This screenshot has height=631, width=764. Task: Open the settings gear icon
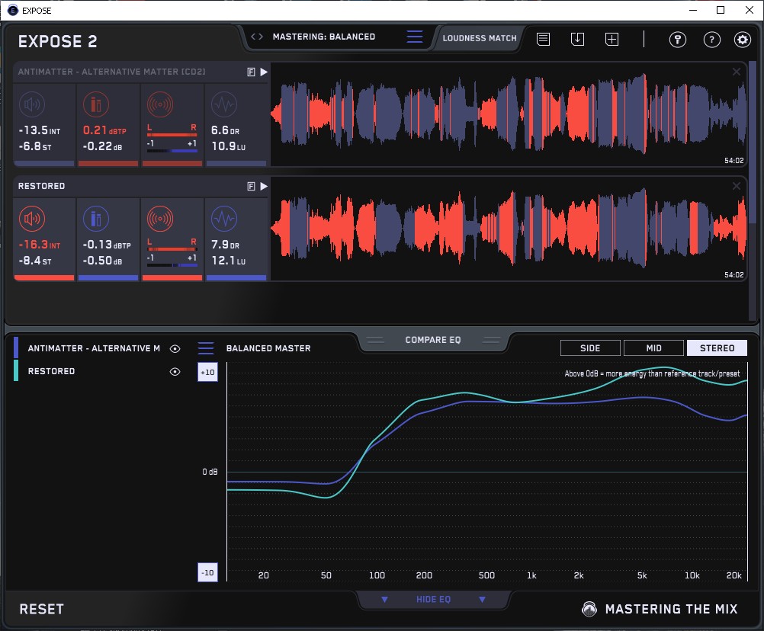pos(742,40)
